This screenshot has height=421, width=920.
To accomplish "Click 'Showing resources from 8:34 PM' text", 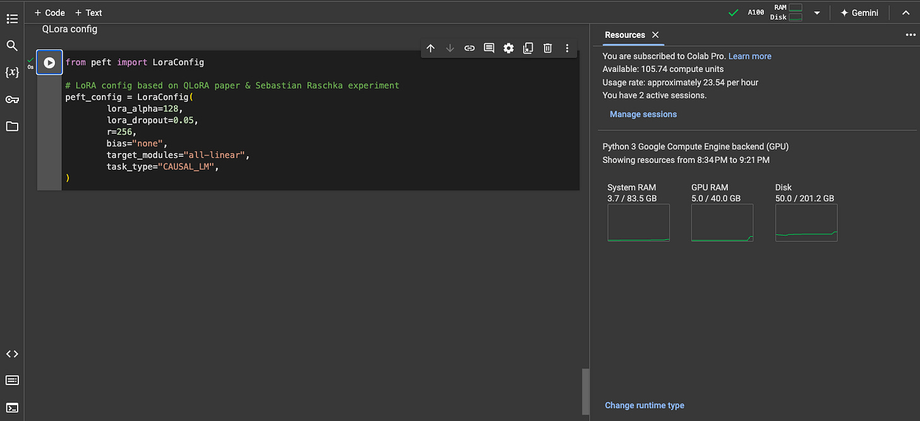I will click(686, 160).
